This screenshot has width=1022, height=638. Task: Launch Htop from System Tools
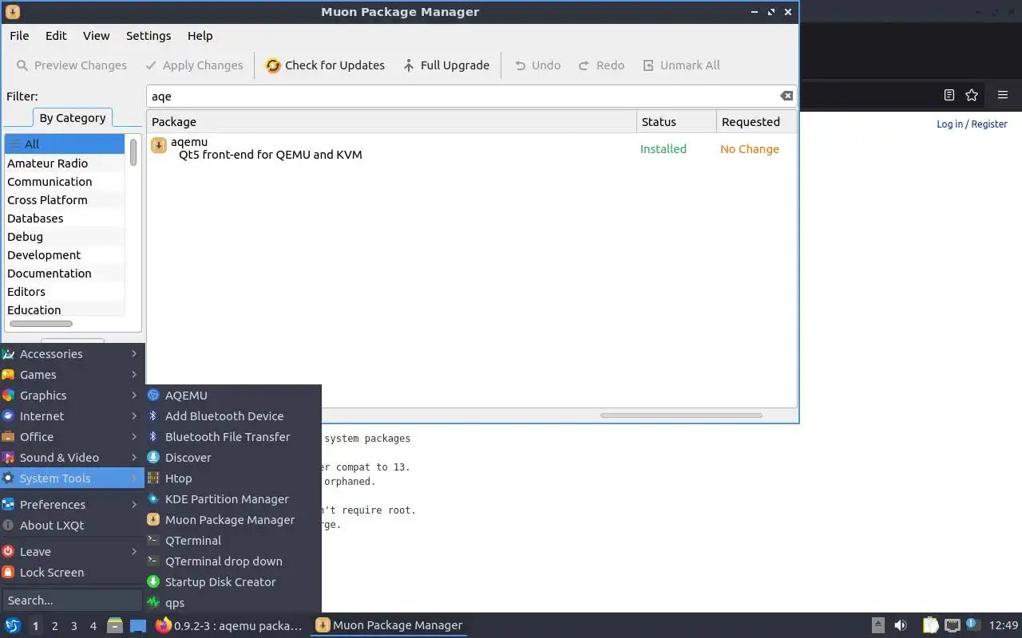coord(233,478)
